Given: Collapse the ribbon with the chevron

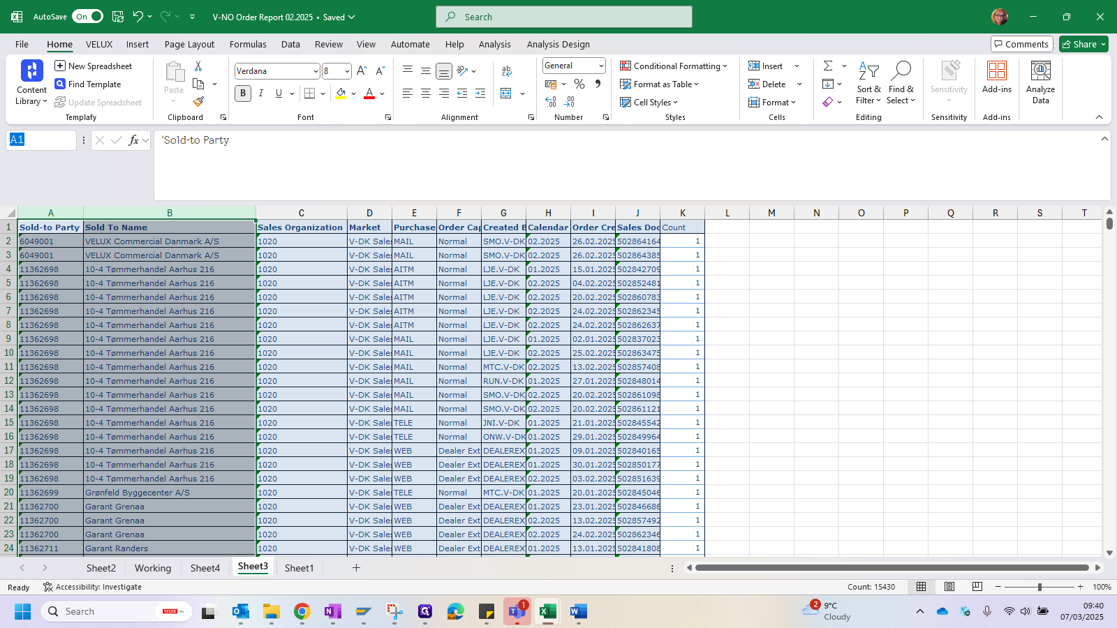Looking at the screenshot, I should [x=1099, y=117].
